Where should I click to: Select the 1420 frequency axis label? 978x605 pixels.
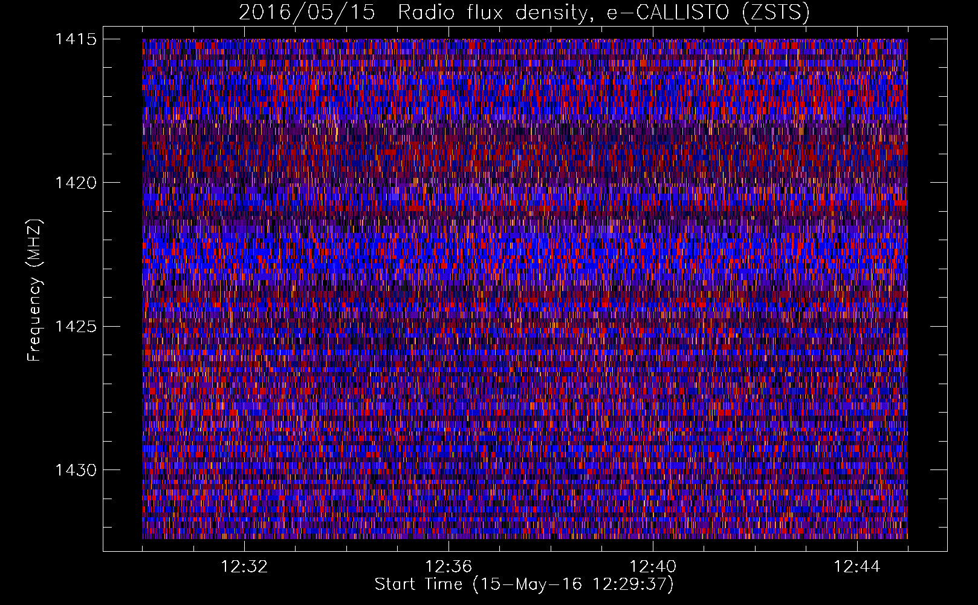(76, 183)
